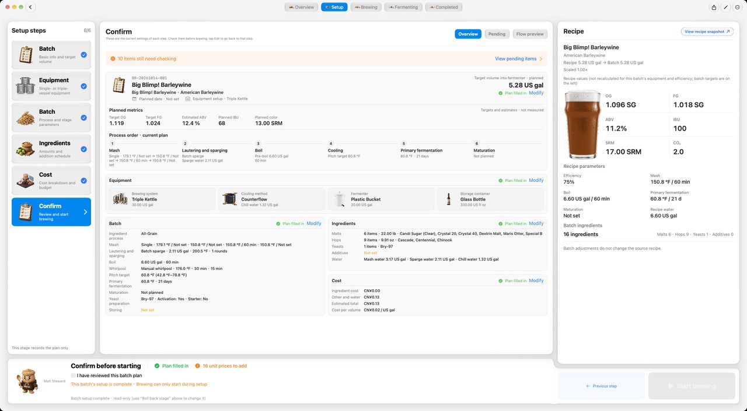
Task: Switch to the Completed stage tab
Action: (x=444, y=7)
